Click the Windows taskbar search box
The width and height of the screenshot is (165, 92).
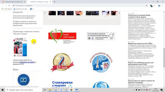tap(23, 90)
